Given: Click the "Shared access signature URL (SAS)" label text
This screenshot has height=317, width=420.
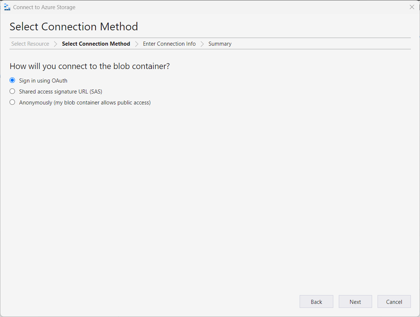Looking at the screenshot, I should (x=60, y=92).
